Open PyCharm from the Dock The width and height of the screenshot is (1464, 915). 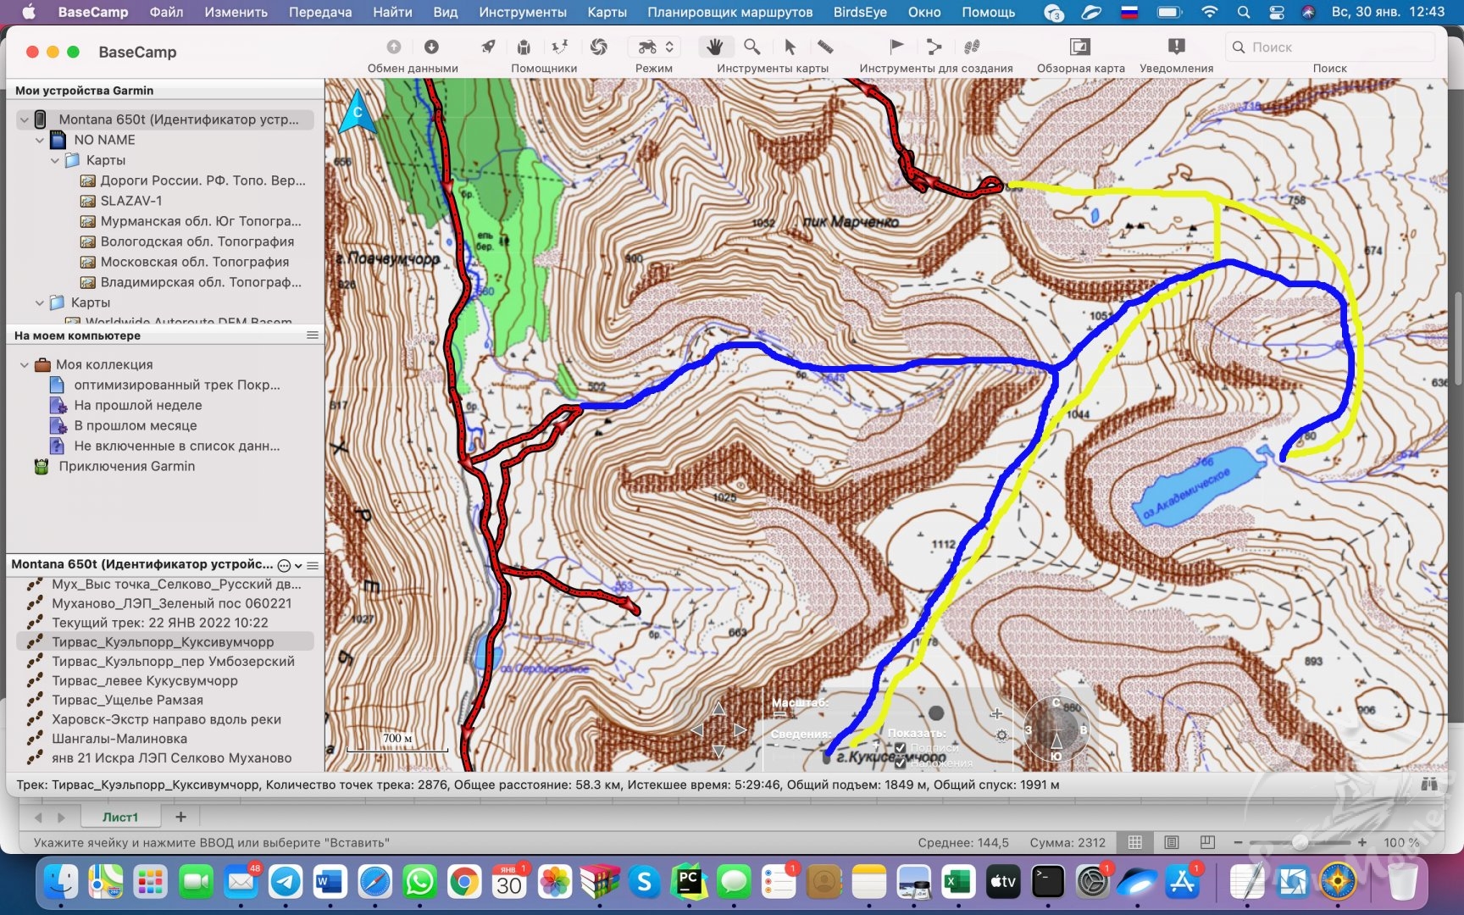pyautogui.click(x=689, y=883)
